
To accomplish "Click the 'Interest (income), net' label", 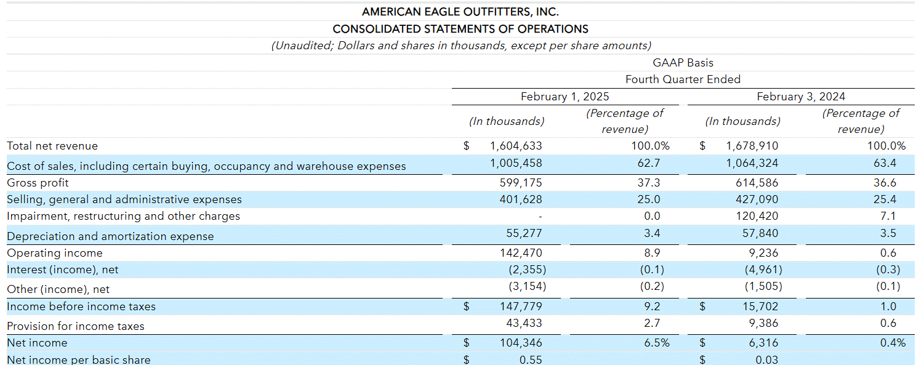I will point(63,270).
